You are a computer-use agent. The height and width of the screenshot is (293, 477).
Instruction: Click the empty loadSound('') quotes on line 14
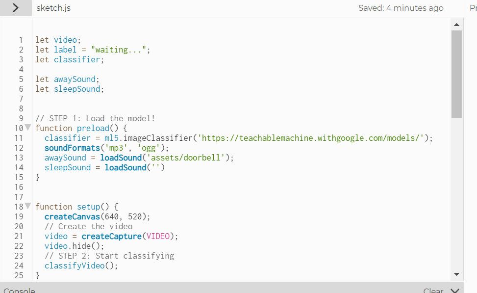click(x=156, y=167)
